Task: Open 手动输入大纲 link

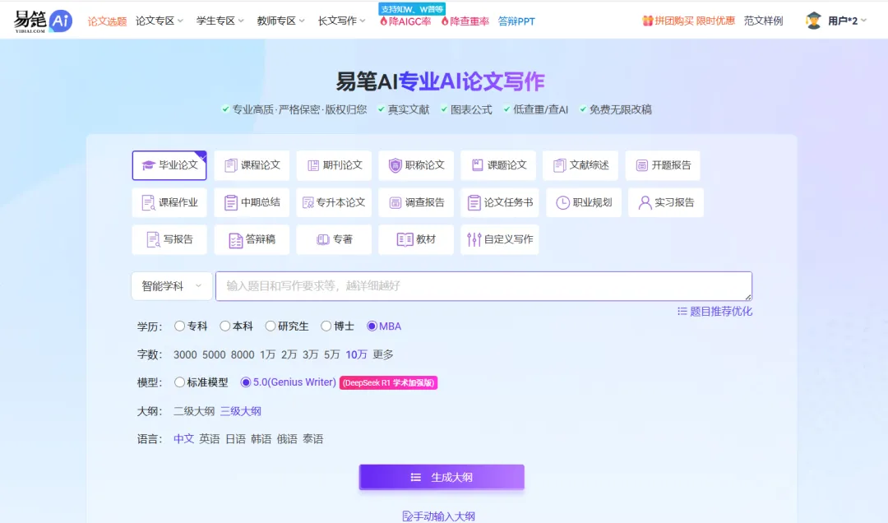Action: [439, 516]
